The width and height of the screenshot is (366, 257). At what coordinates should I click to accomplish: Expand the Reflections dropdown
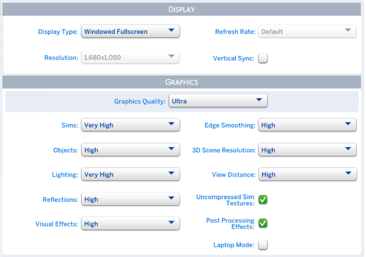(130, 199)
